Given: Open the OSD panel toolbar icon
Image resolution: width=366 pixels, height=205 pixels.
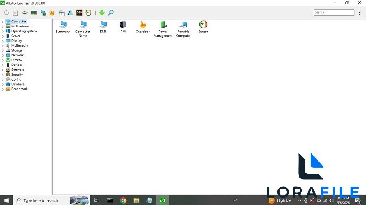Looking at the screenshot, I should coord(79,13).
